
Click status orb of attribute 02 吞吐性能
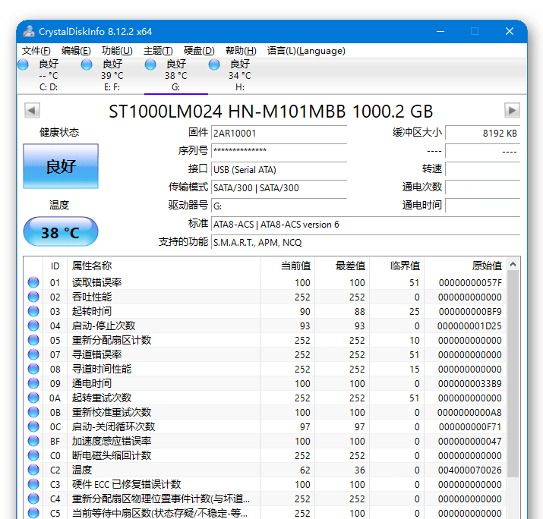coord(33,297)
